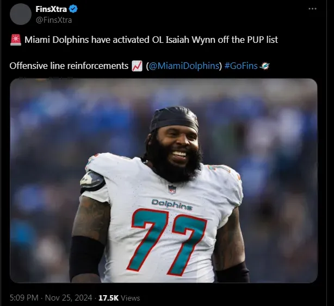334x306 pixels.
Task: Click the NFL shield on the jersey
Action: (x=172, y=189)
